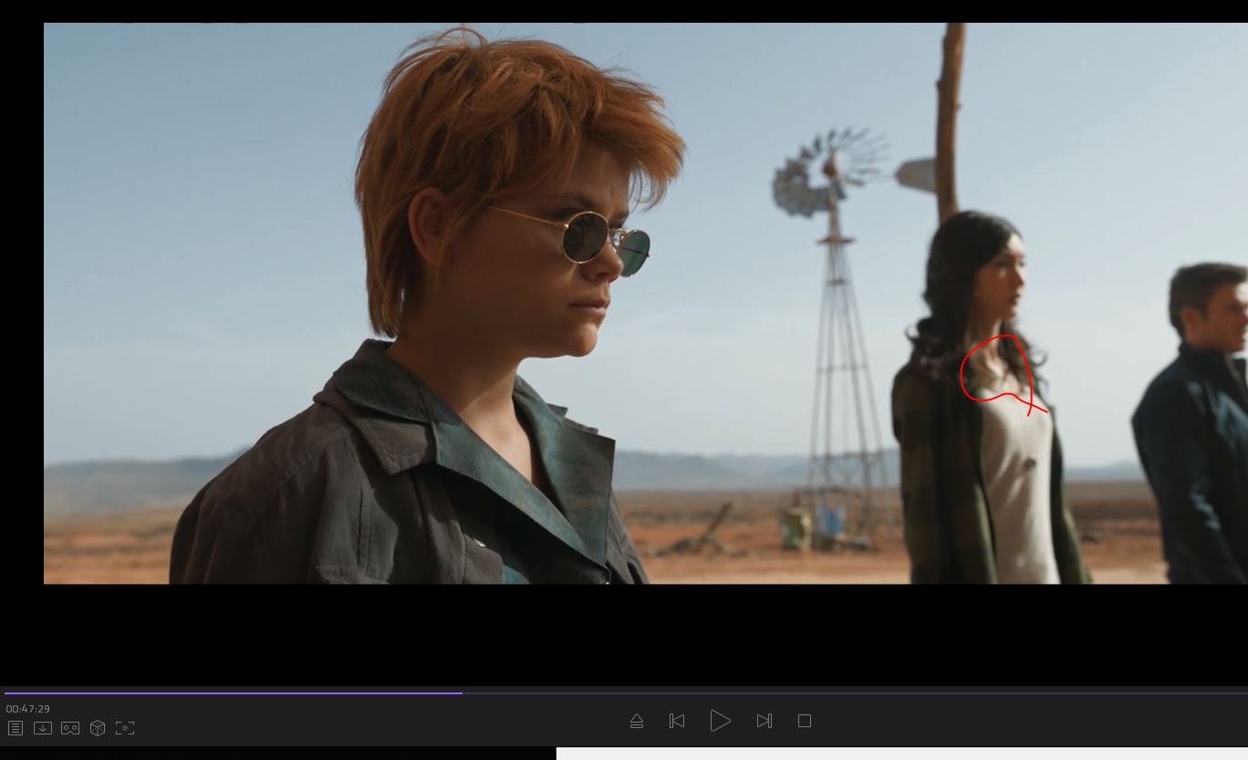Click the end of the purple progress line
Screen dimensions: 1248x760
click(462, 693)
